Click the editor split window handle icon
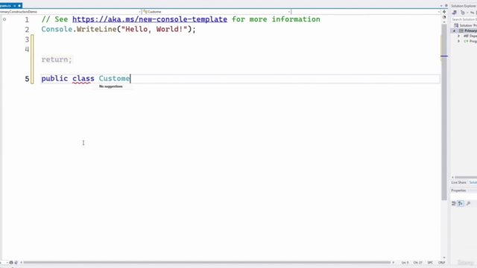 [444, 12]
